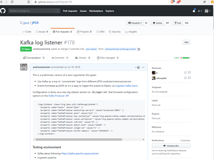
Task: Click code block scroll right arrow
Action: tap(144, 139)
